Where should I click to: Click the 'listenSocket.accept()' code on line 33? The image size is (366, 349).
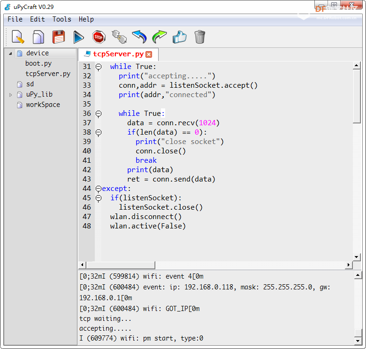tap(213, 85)
